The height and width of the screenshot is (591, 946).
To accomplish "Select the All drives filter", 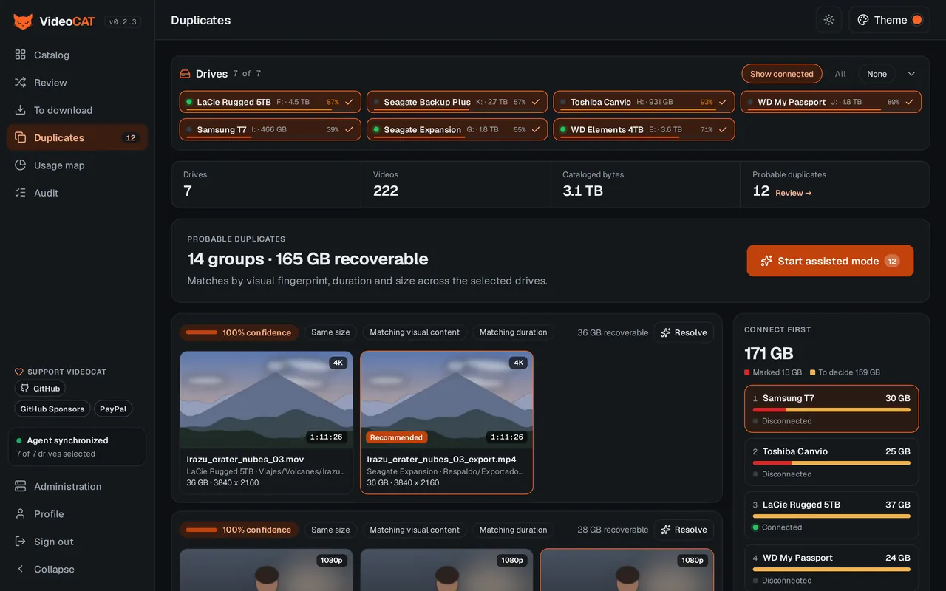I will coord(840,74).
